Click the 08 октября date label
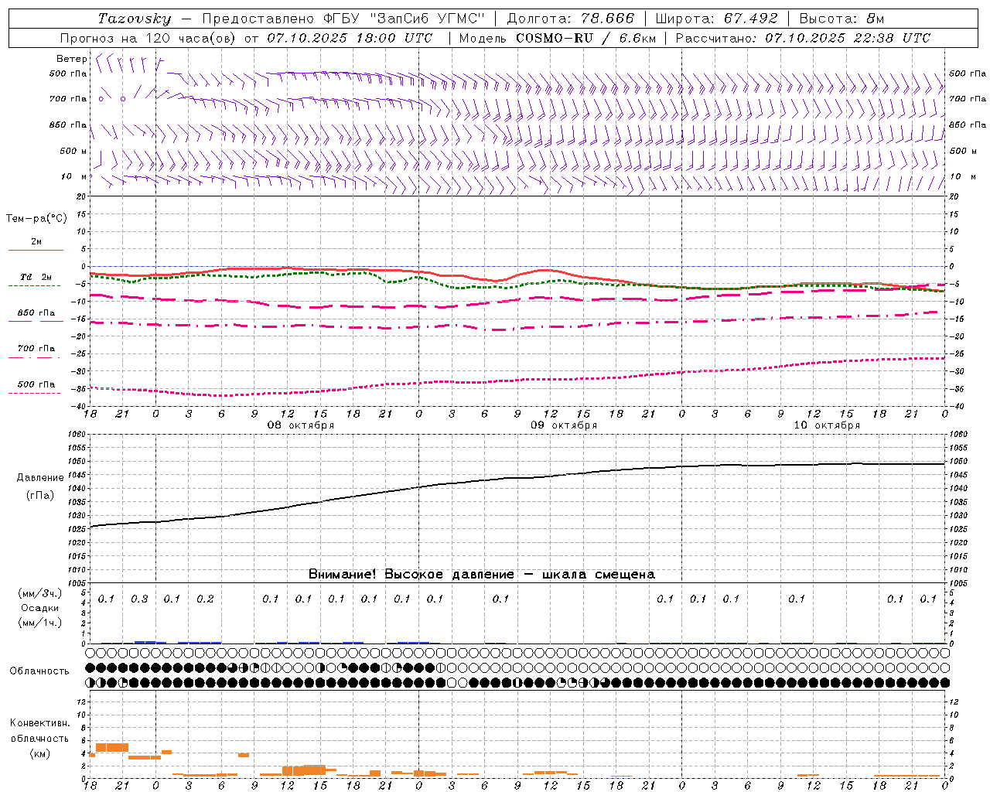Viewport: 990px width, 792px height. pyautogui.click(x=301, y=425)
